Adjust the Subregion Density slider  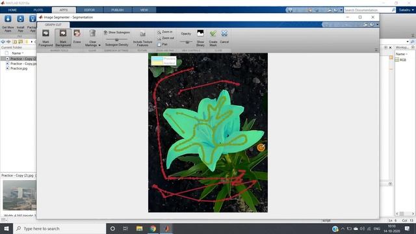[116, 40]
